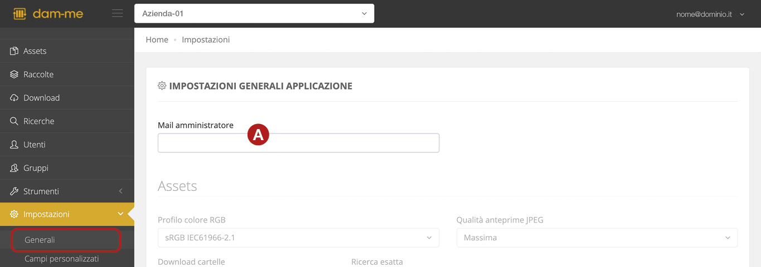761x267 pixels.
Task: Click the dam-me logo icon
Action: 20,13
